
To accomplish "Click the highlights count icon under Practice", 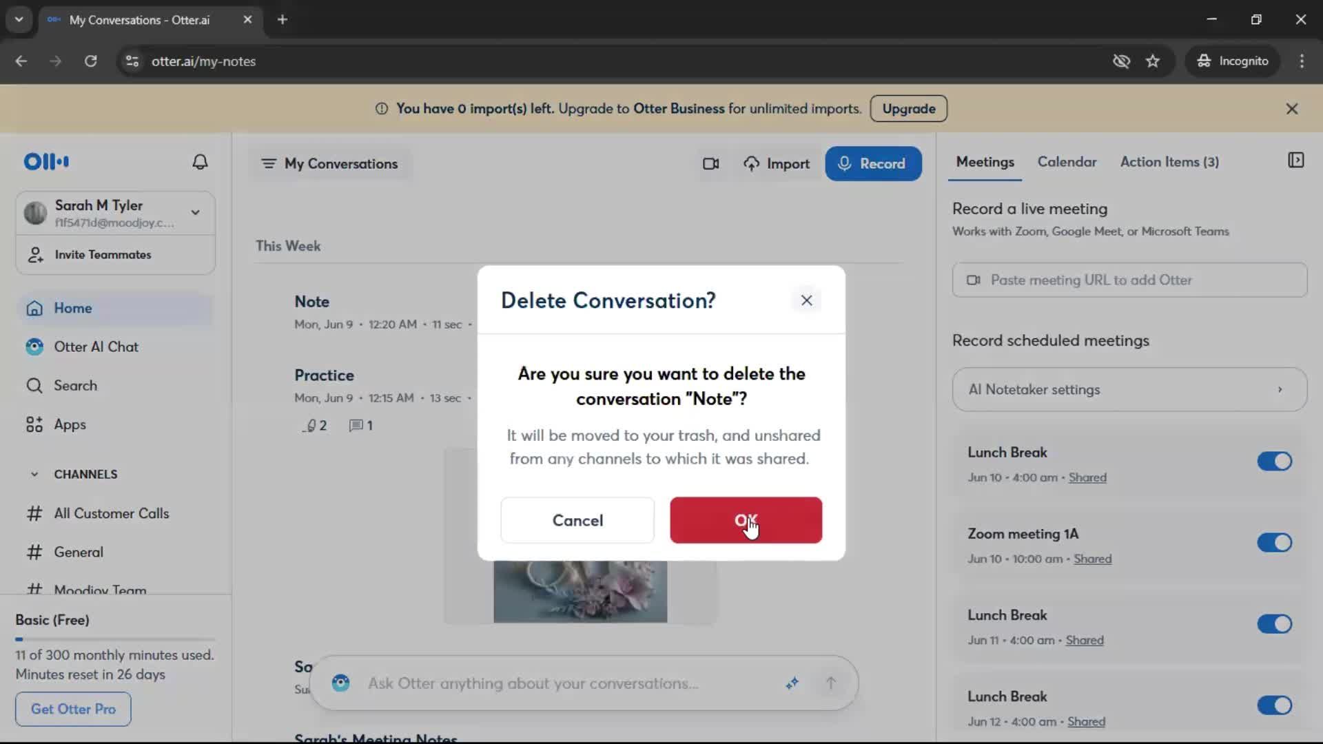I will click(314, 426).
